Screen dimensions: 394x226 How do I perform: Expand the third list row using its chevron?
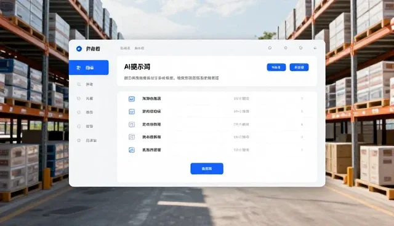[x=302, y=124]
